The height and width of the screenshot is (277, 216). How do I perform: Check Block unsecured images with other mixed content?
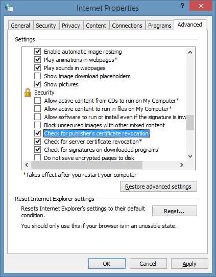(38, 125)
